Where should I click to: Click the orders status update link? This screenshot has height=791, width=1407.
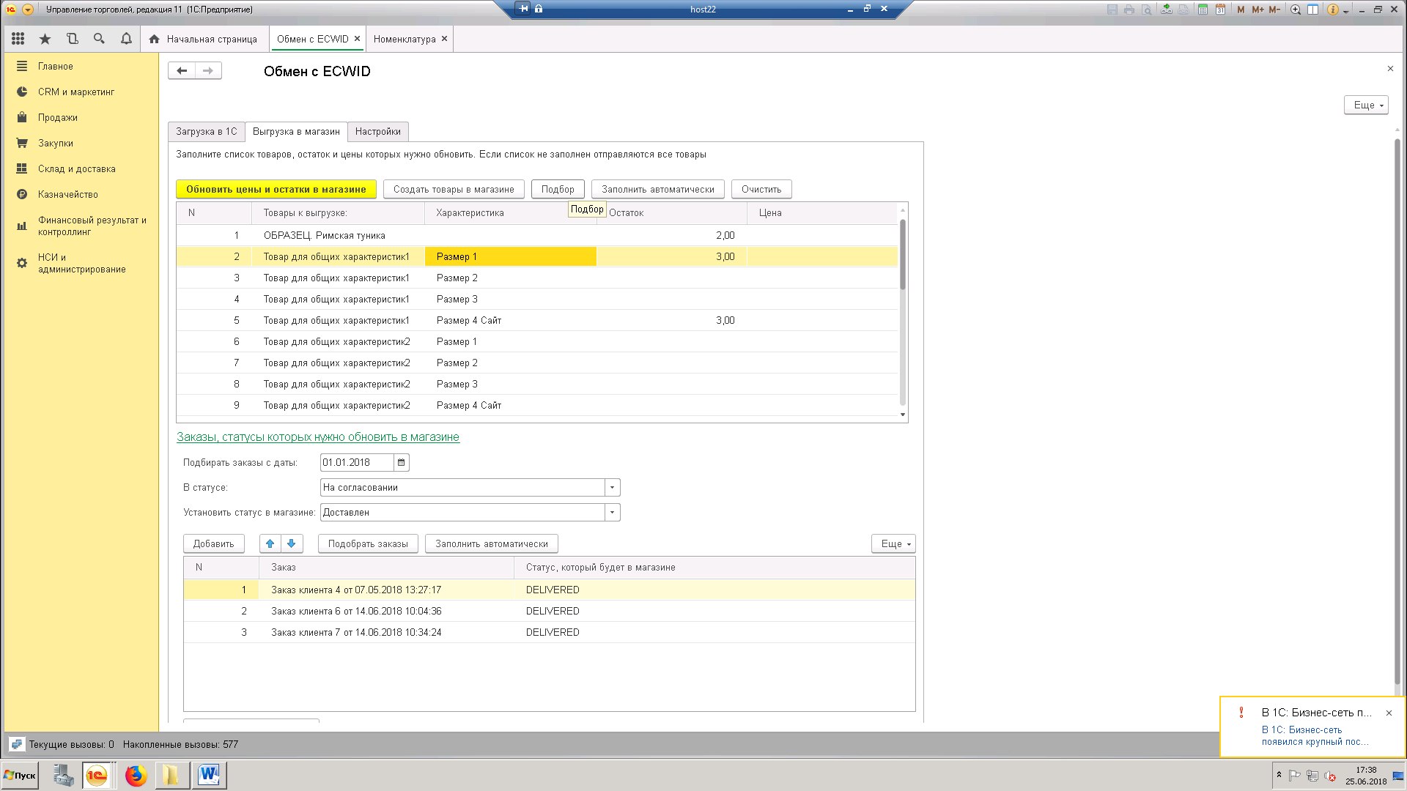[x=317, y=437]
